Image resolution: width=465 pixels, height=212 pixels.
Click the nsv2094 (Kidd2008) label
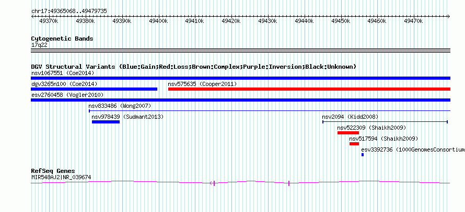pos(350,117)
